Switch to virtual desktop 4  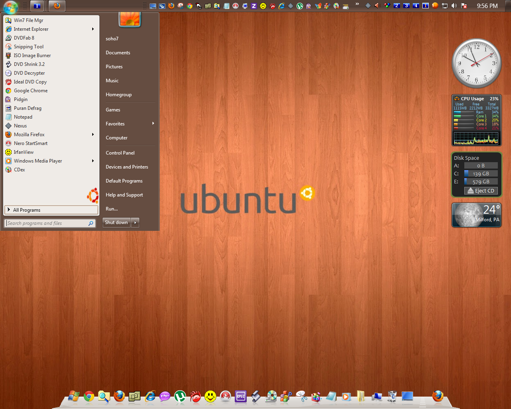(x=416, y=6)
